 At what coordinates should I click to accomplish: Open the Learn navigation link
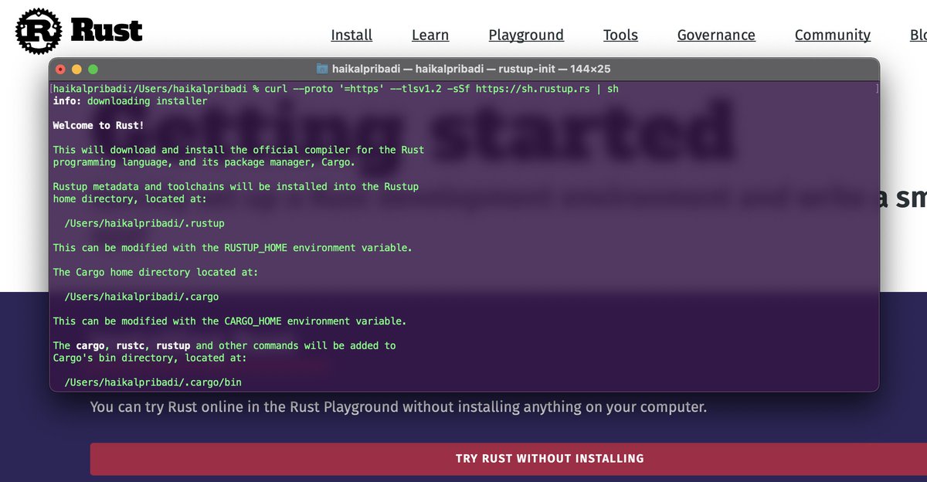(430, 35)
